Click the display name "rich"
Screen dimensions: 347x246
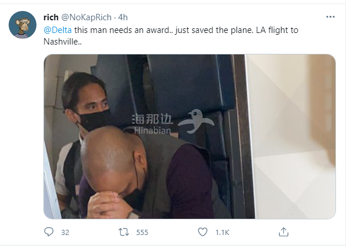51,17
